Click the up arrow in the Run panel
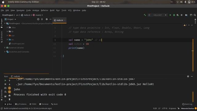Image resolution: width=197 pixels, height=111 pixels. point(10,80)
